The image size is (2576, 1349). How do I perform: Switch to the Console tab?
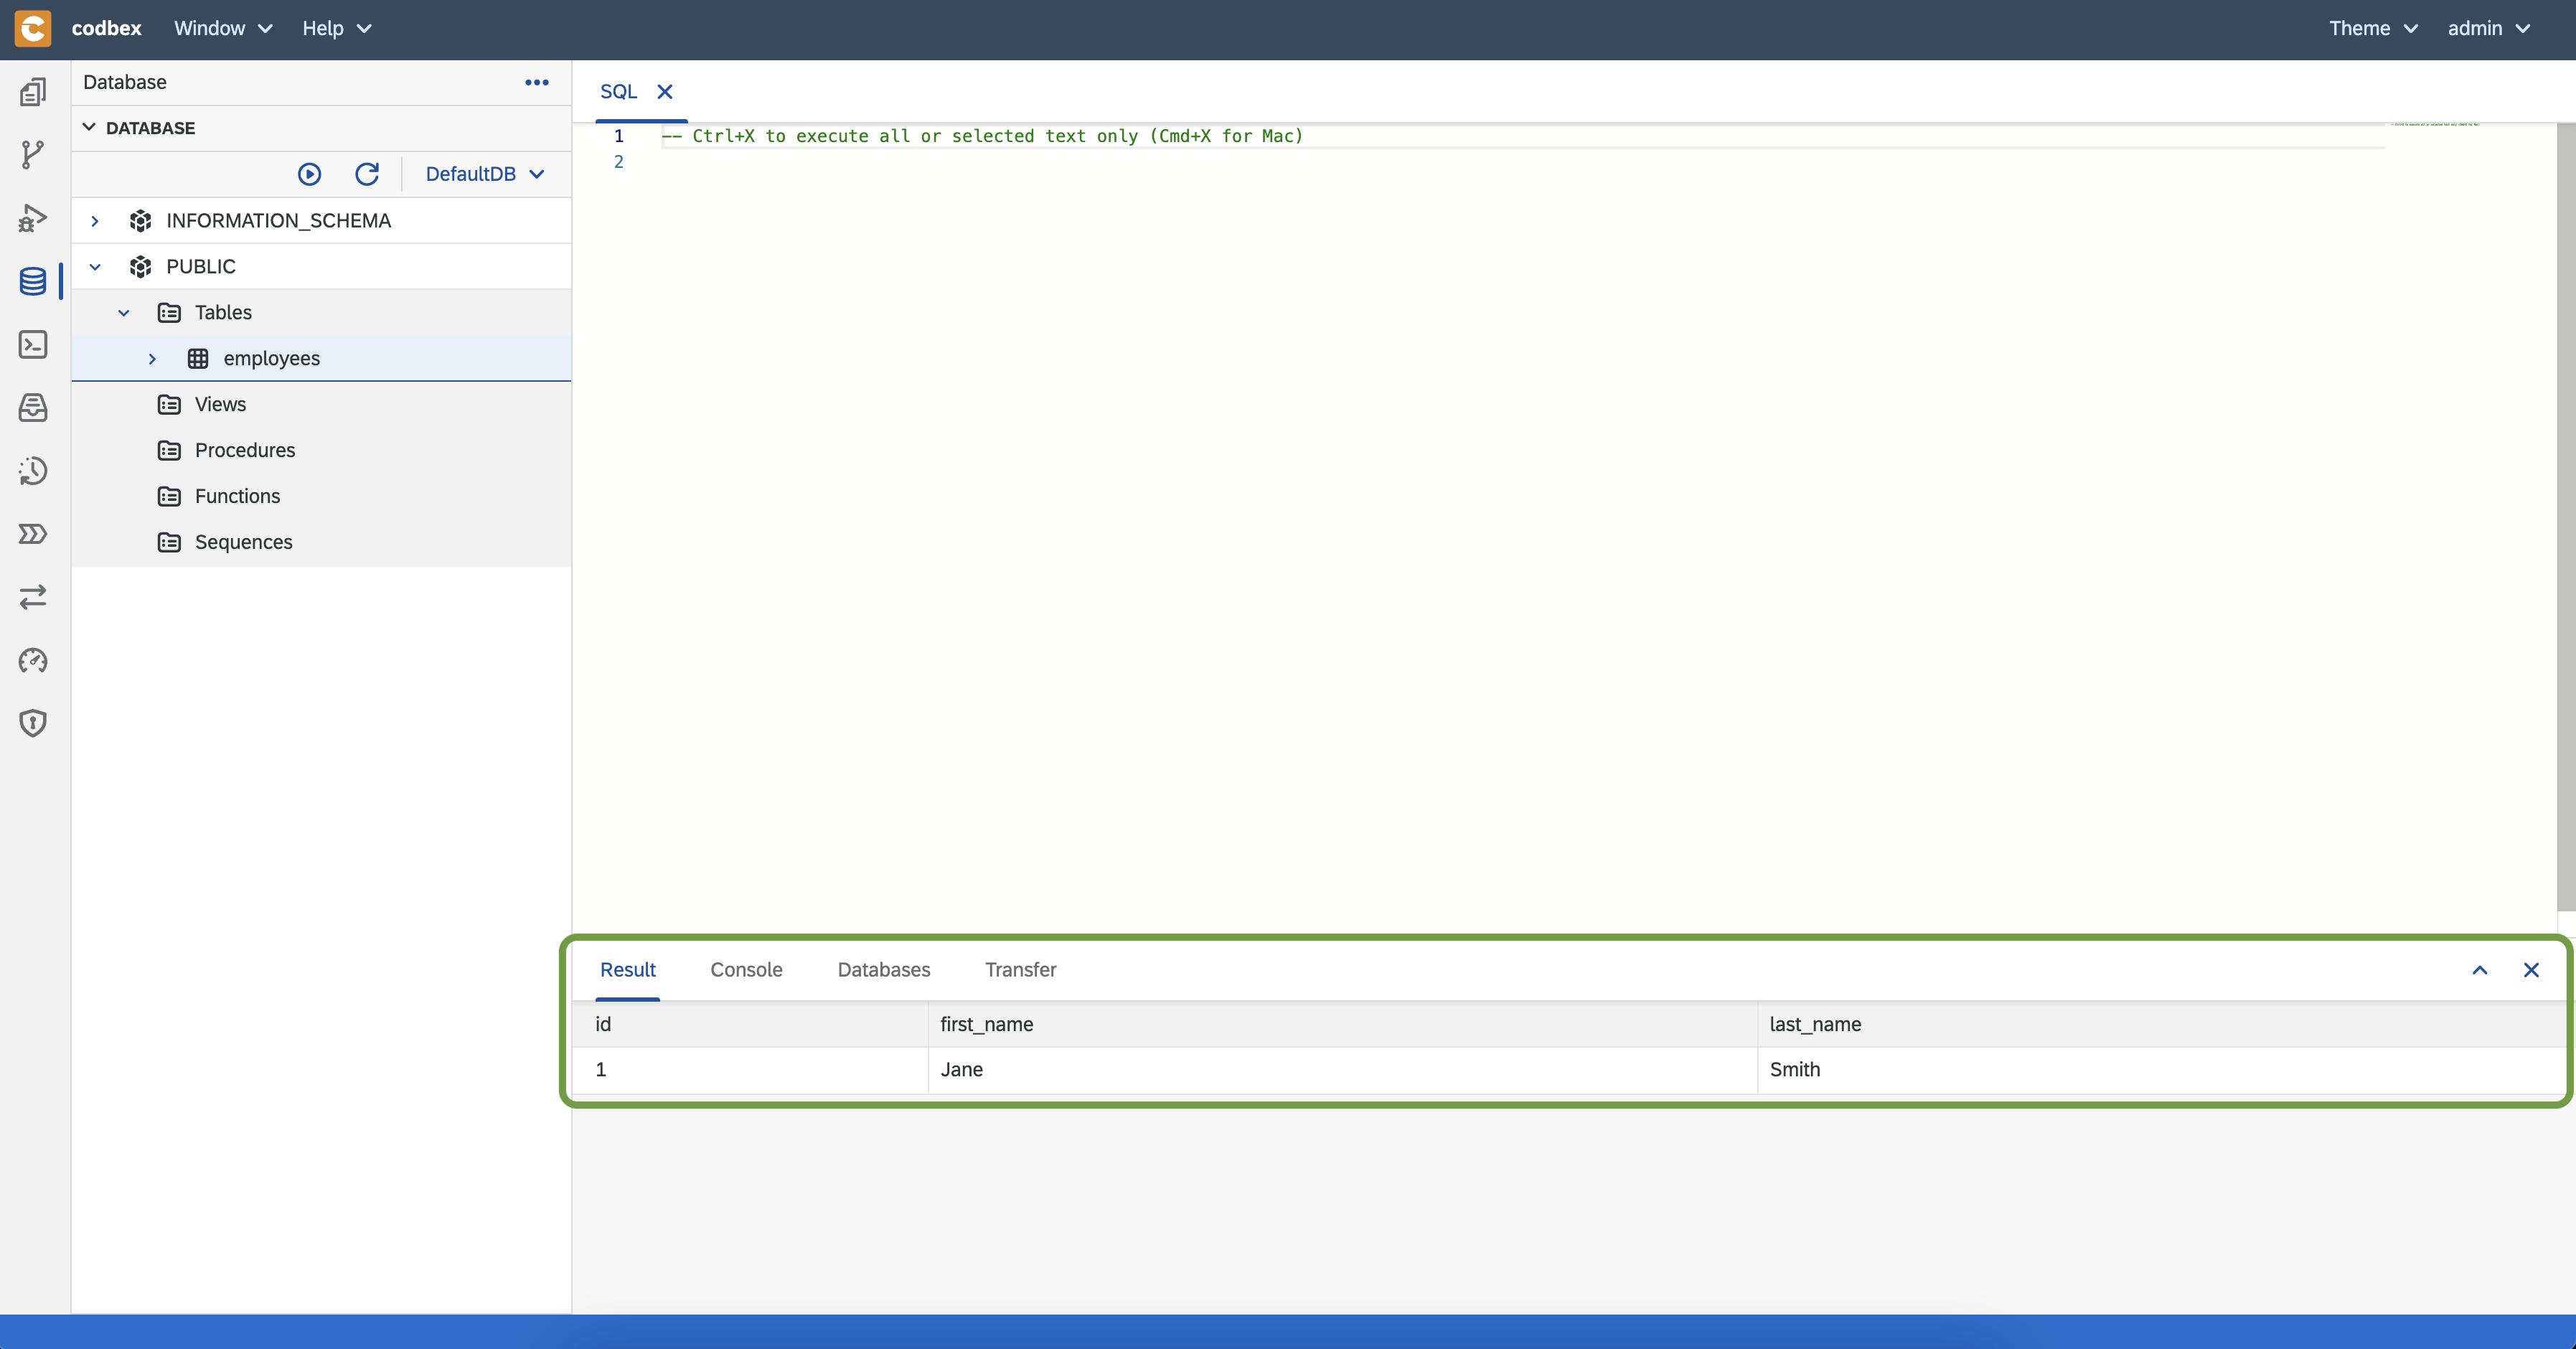(x=746, y=970)
